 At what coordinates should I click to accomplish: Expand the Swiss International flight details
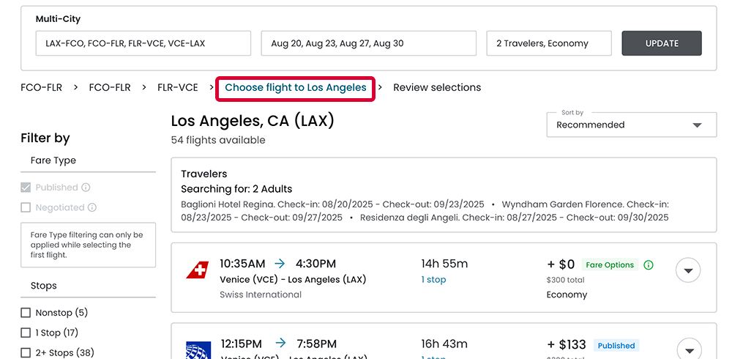pyautogui.click(x=688, y=270)
